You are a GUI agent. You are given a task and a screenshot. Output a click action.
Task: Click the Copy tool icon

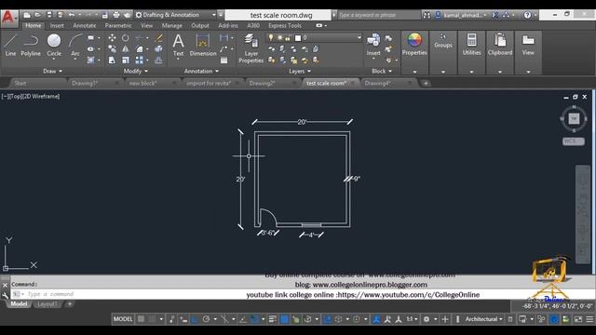112,49
